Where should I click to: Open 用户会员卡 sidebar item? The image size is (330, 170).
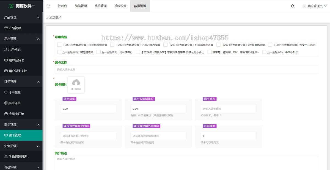click(21, 60)
